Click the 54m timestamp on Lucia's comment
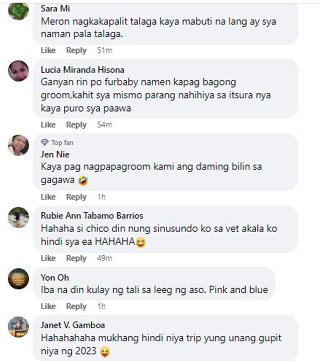 coord(104,124)
